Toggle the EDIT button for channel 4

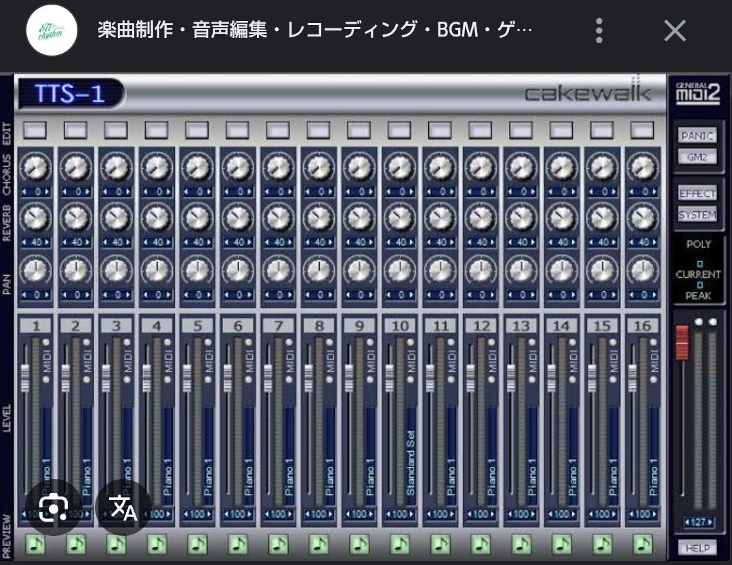tap(157, 130)
